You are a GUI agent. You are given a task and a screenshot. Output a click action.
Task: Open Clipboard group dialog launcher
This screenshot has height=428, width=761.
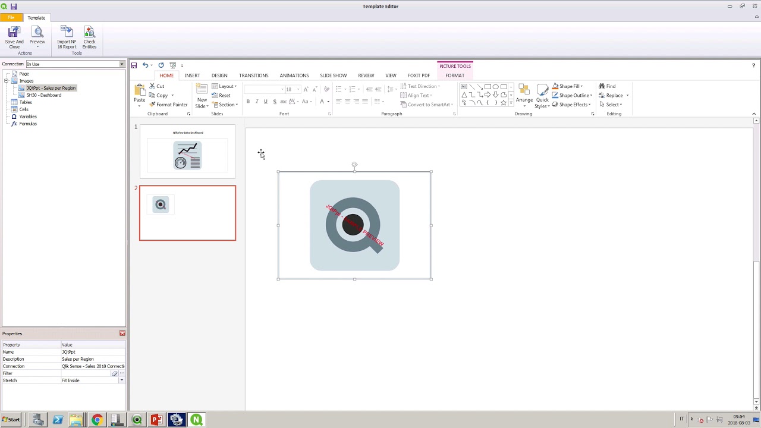coord(189,114)
